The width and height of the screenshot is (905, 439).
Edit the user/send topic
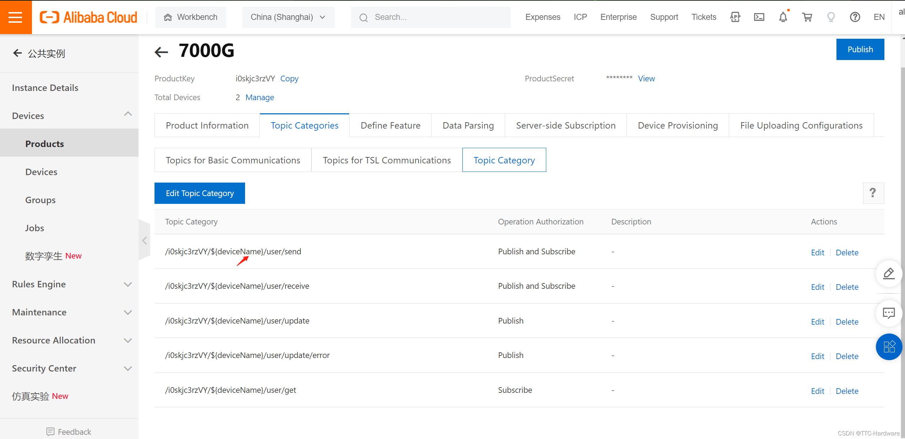[817, 253]
